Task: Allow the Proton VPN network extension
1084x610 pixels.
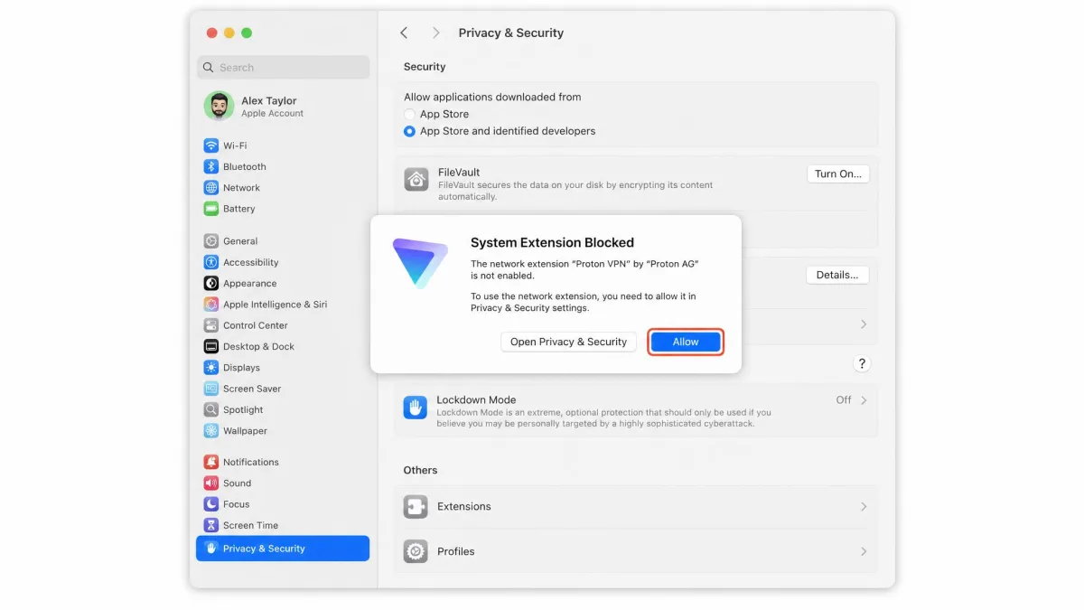Action: pyautogui.click(x=686, y=342)
